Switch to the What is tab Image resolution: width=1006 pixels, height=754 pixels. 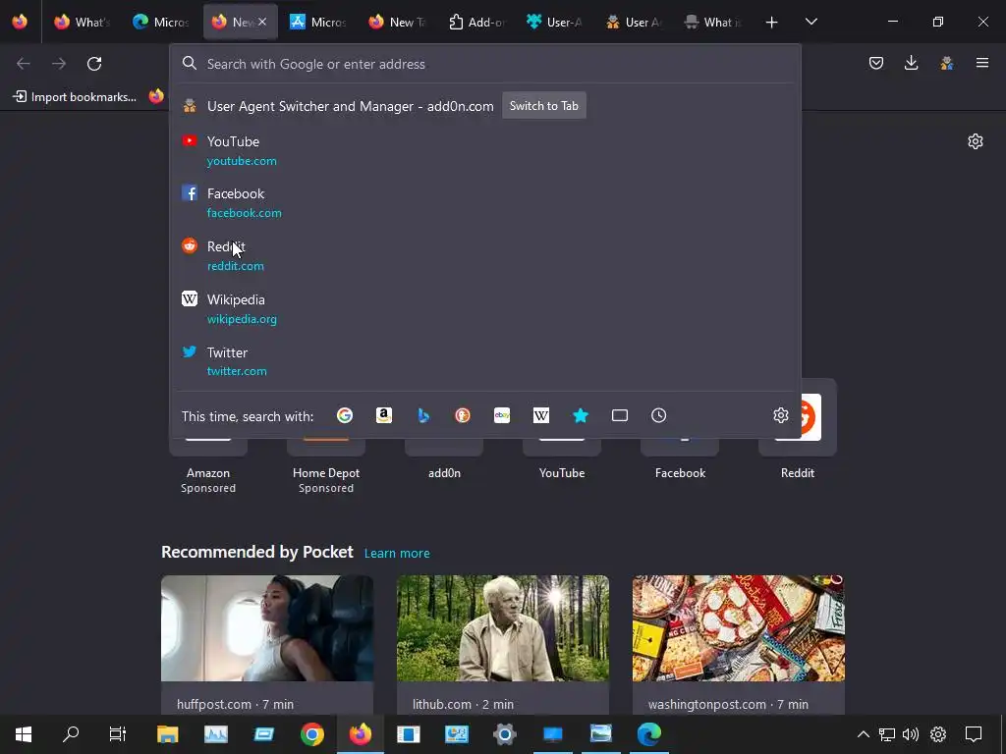712,22
